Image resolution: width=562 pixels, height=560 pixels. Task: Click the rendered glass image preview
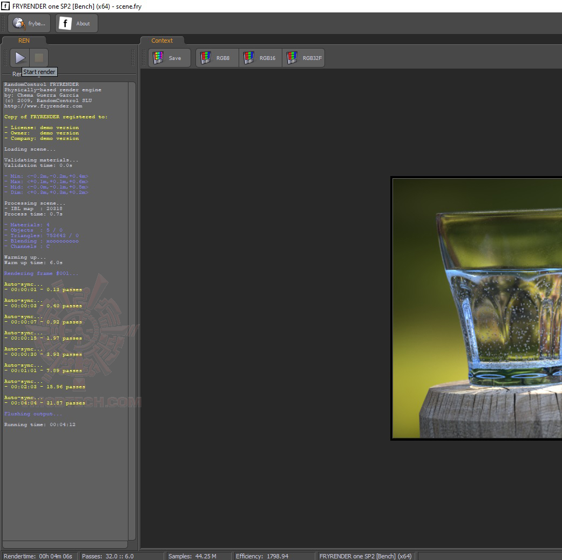(x=477, y=308)
